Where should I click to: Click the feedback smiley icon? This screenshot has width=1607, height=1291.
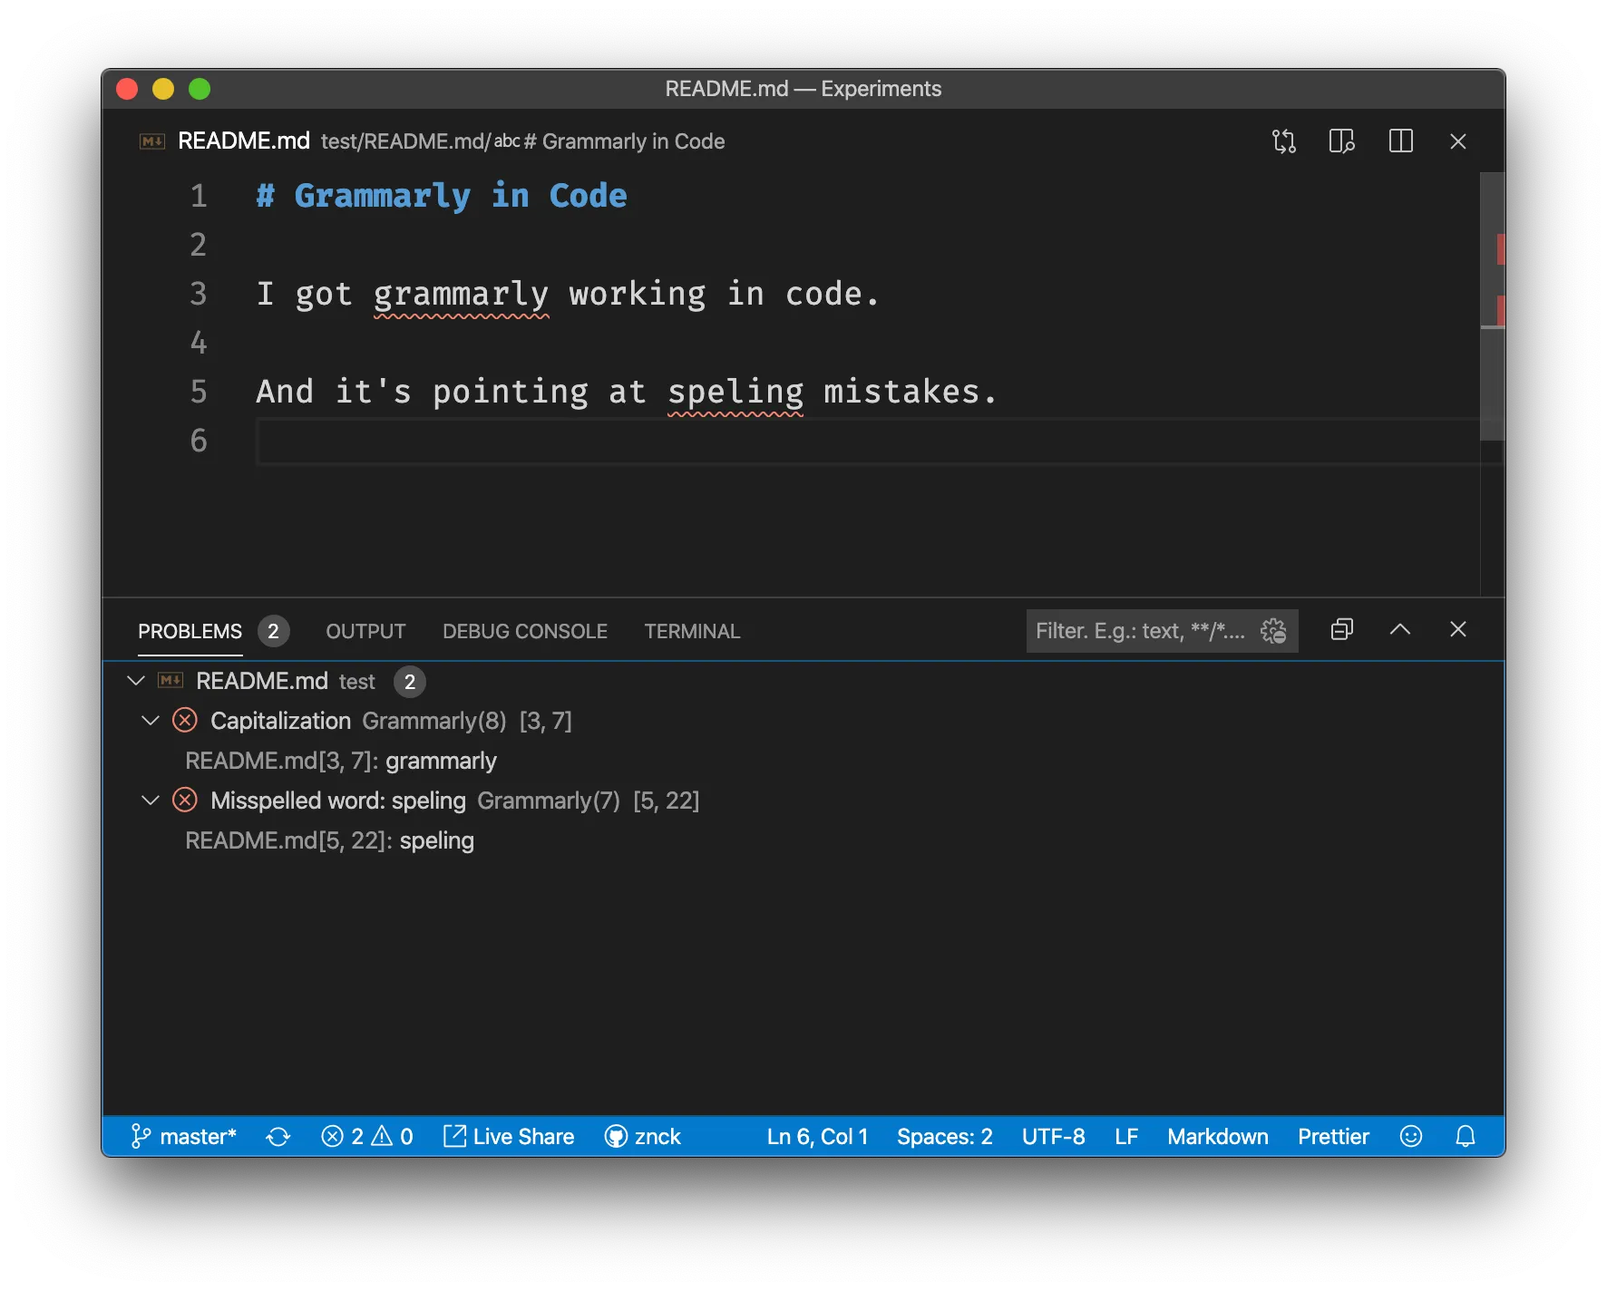(x=1410, y=1137)
